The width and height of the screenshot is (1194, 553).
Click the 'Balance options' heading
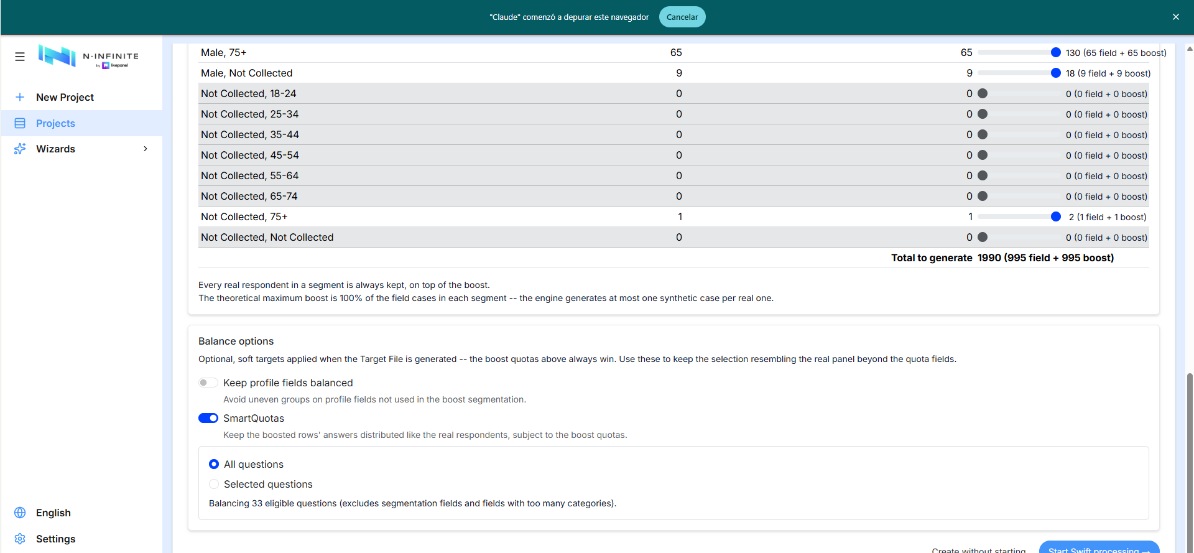(x=236, y=341)
